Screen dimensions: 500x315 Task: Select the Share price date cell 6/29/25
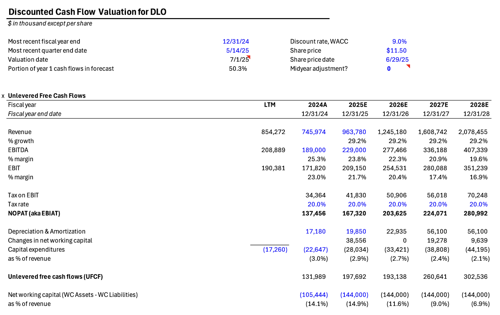point(397,59)
